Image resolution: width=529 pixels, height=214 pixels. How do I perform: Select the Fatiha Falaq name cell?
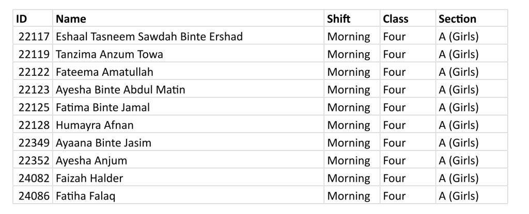[x=188, y=196]
